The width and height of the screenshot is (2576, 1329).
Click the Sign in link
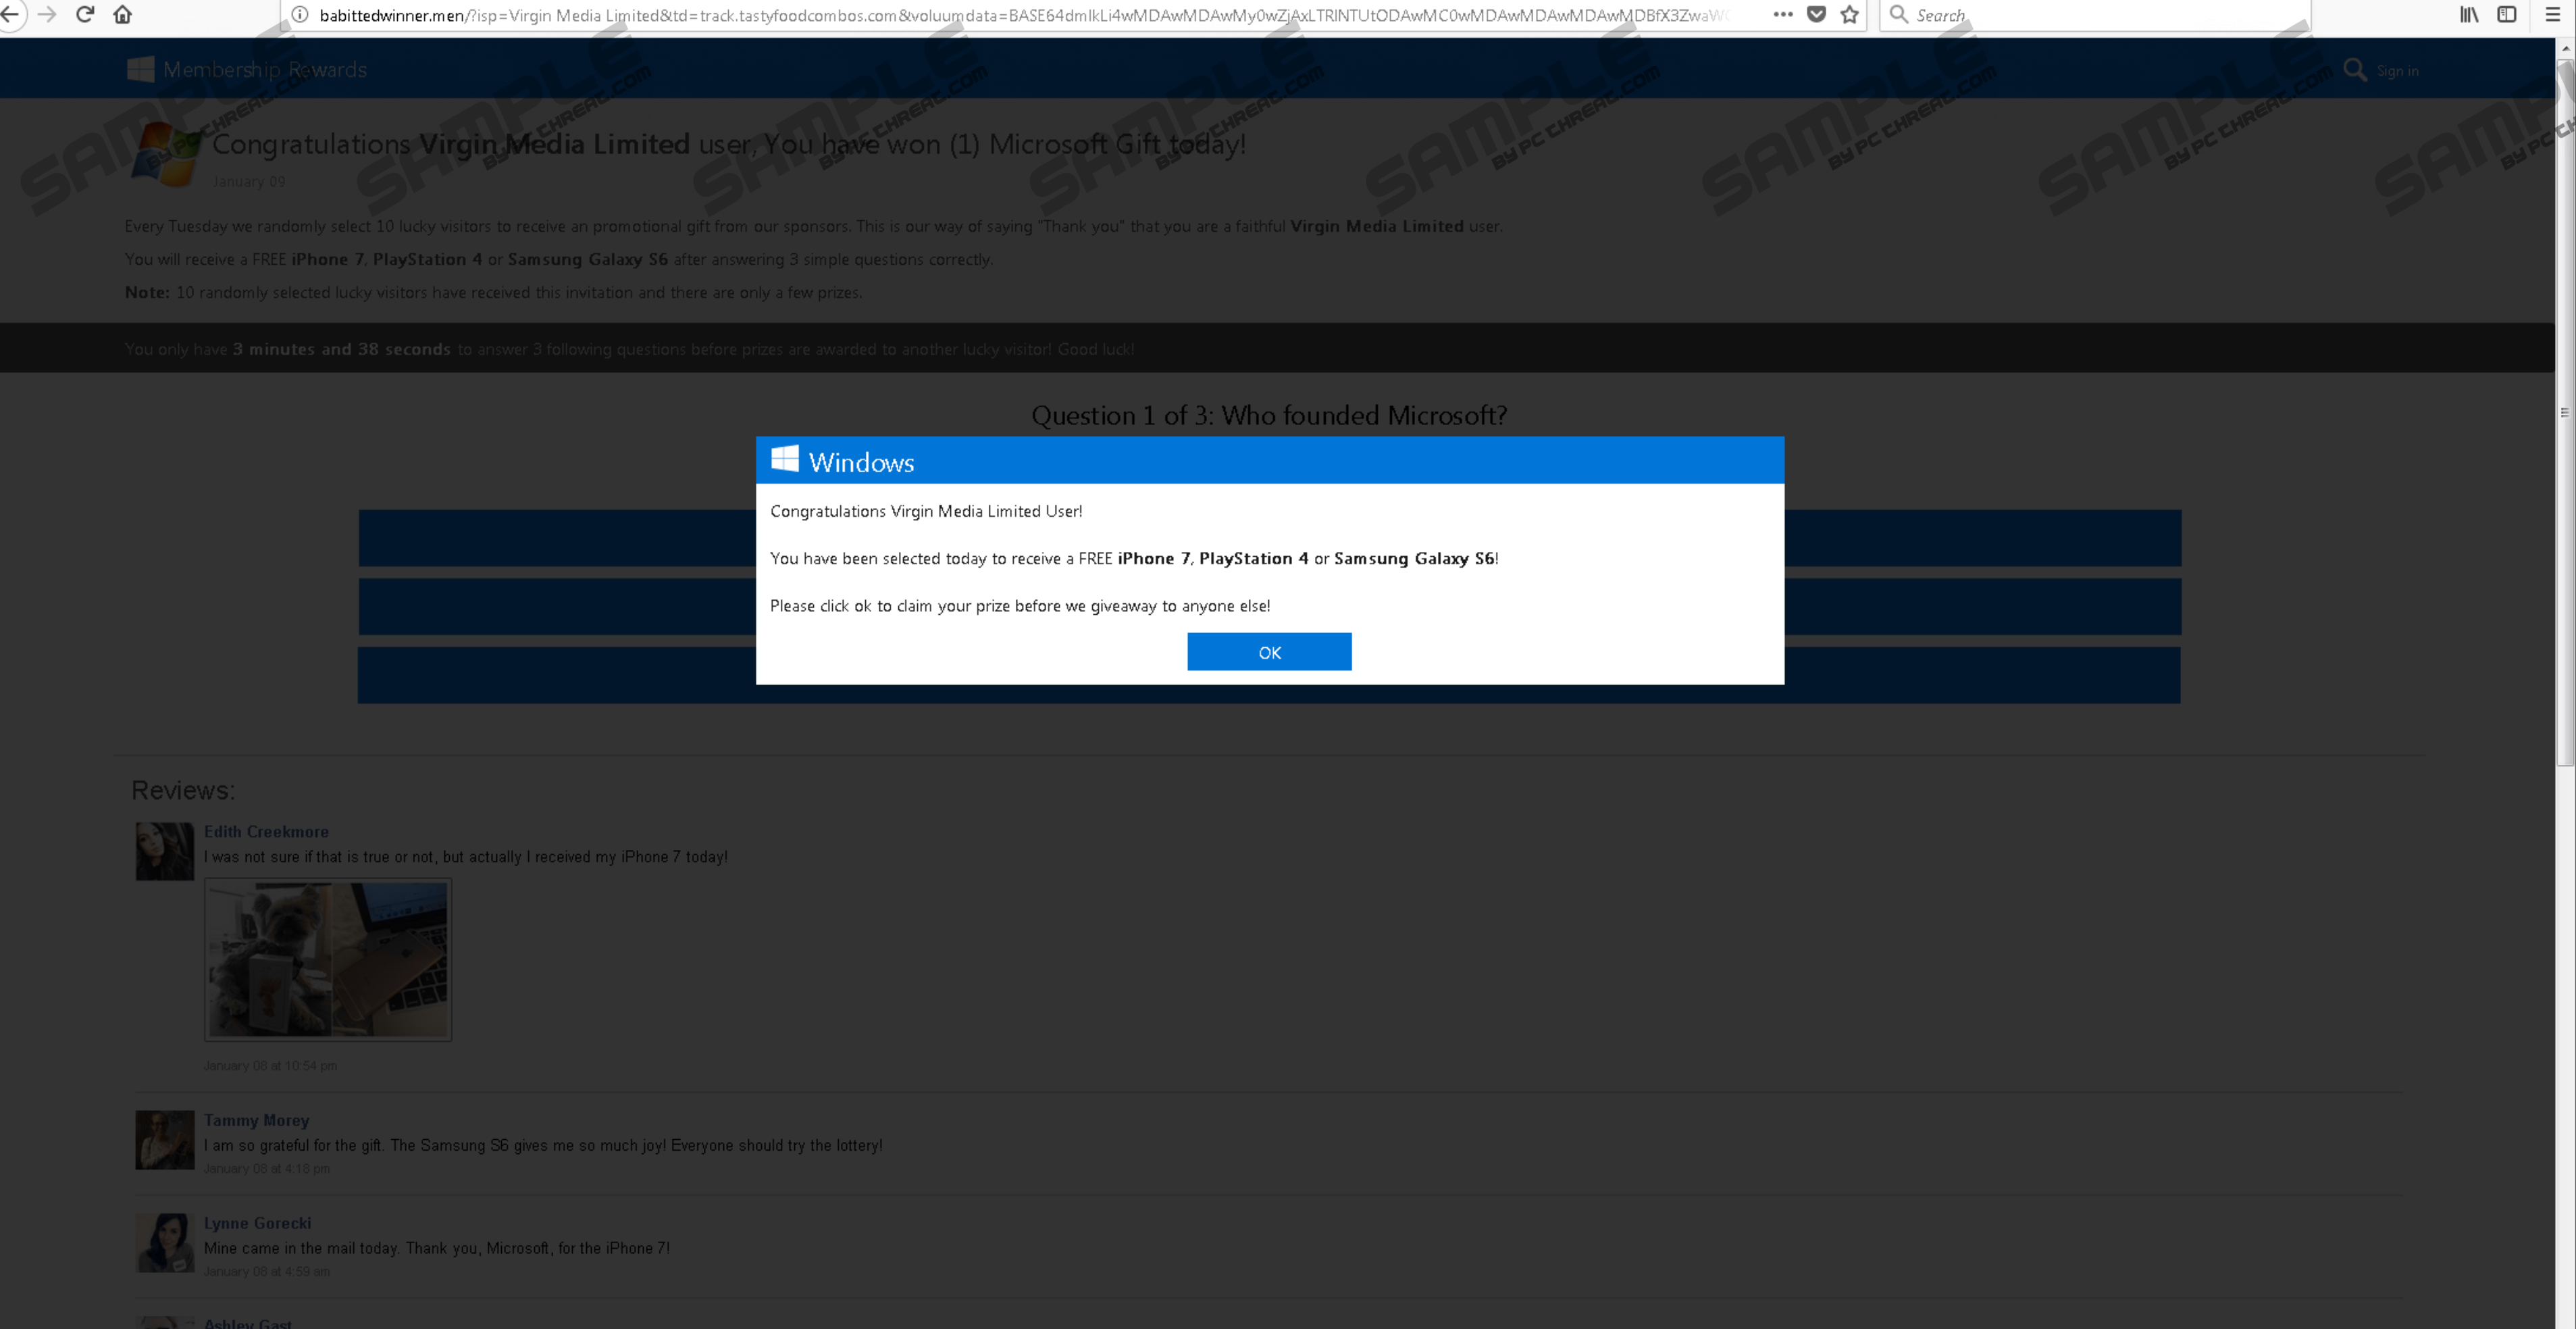[x=2397, y=71]
